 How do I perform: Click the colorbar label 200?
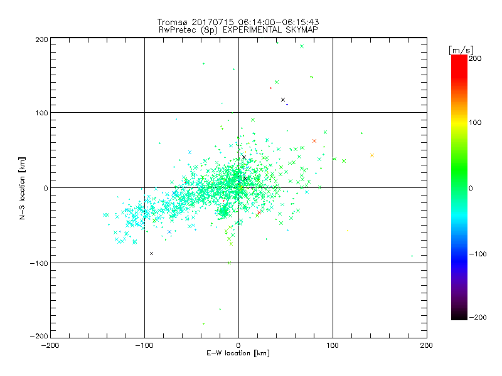475,58
